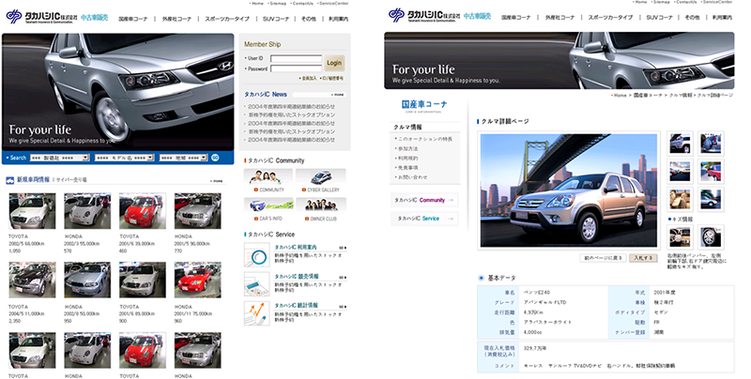Select the beige interior seats thumbnail

680,199
